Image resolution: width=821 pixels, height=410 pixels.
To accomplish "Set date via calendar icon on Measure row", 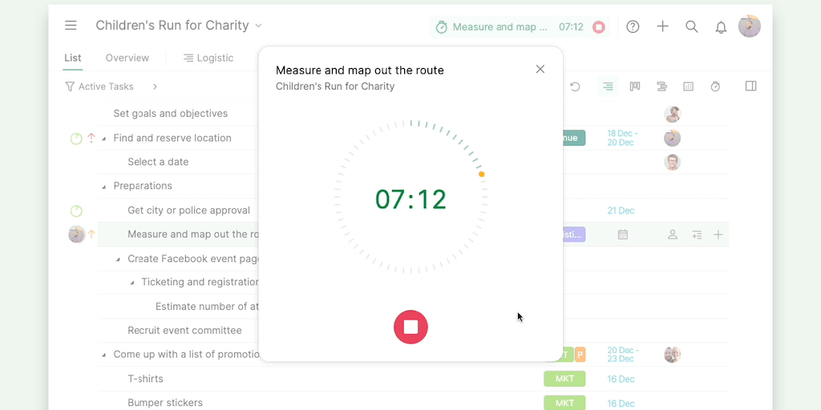I will [622, 235].
